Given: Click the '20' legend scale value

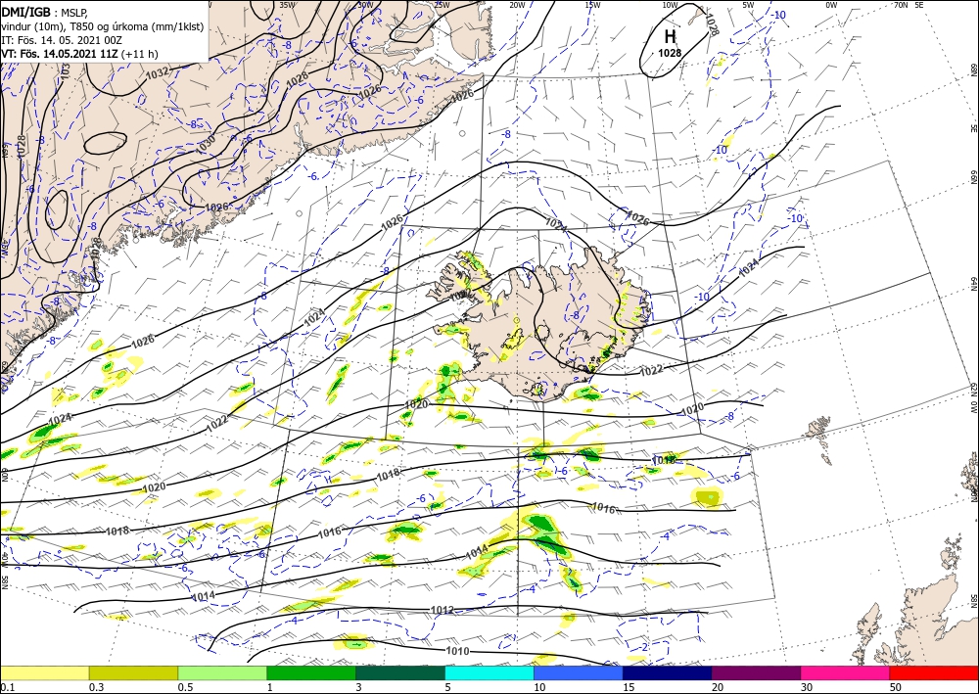Looking at the screenshot, I should pos(718,687).
